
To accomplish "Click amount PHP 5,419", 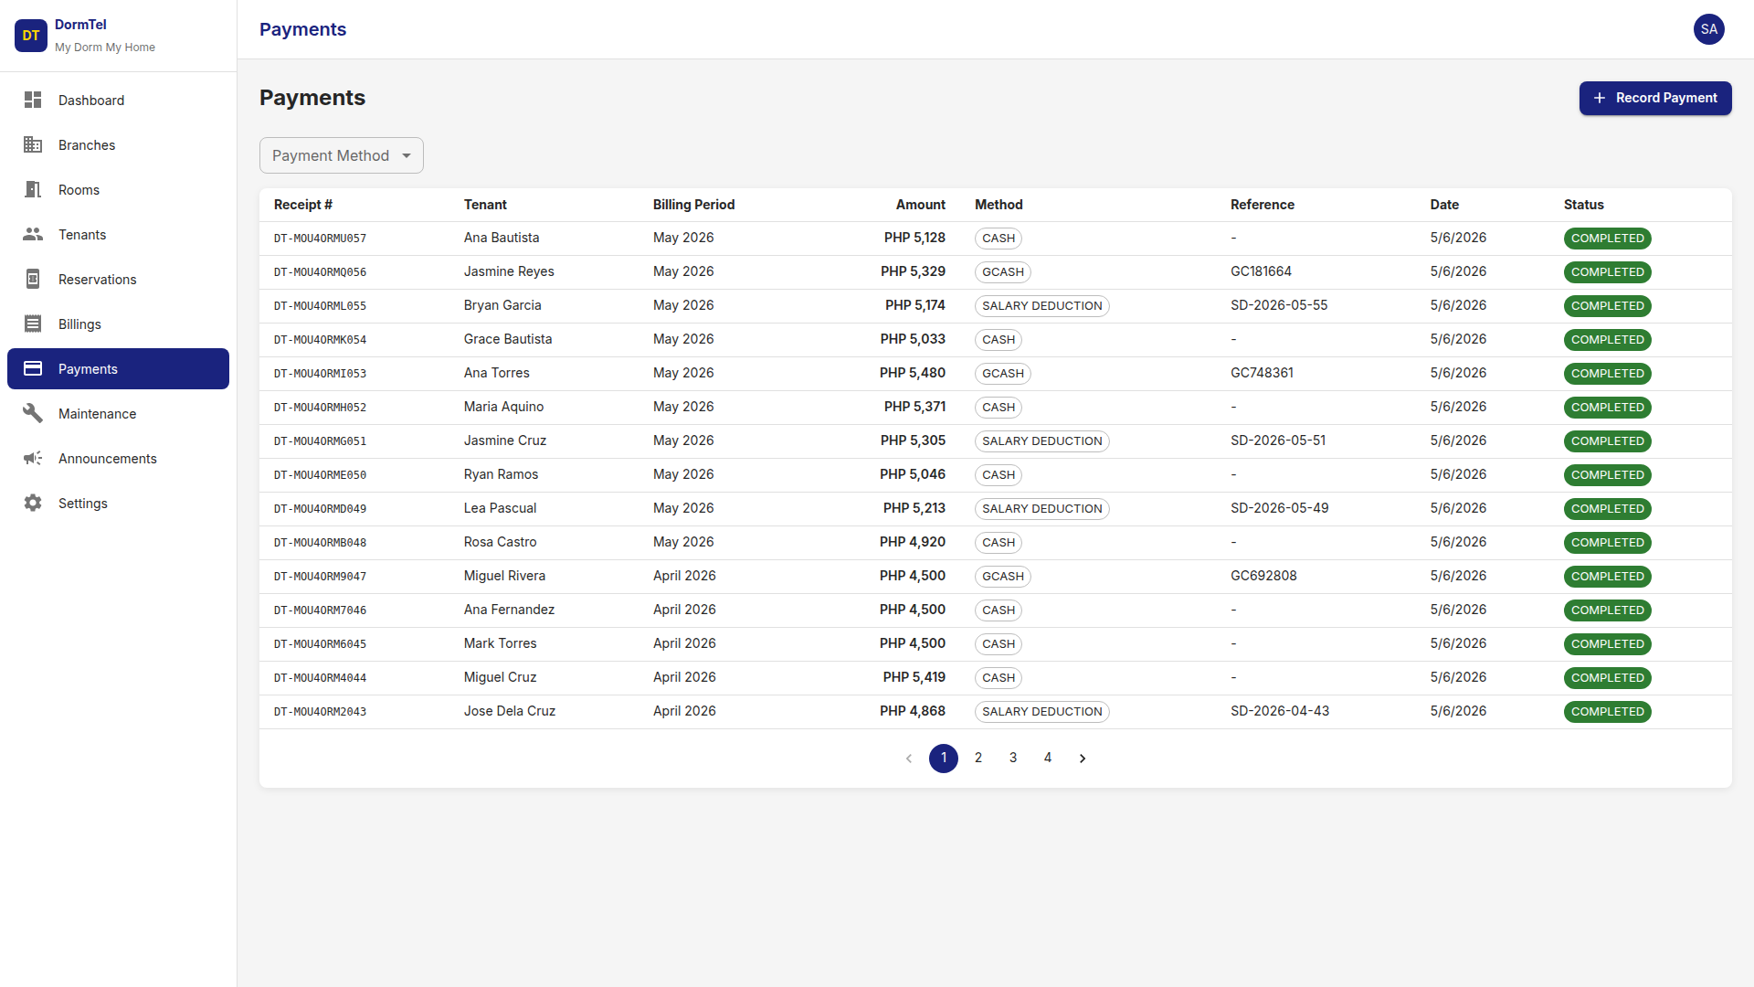I will tap(914, 677).
